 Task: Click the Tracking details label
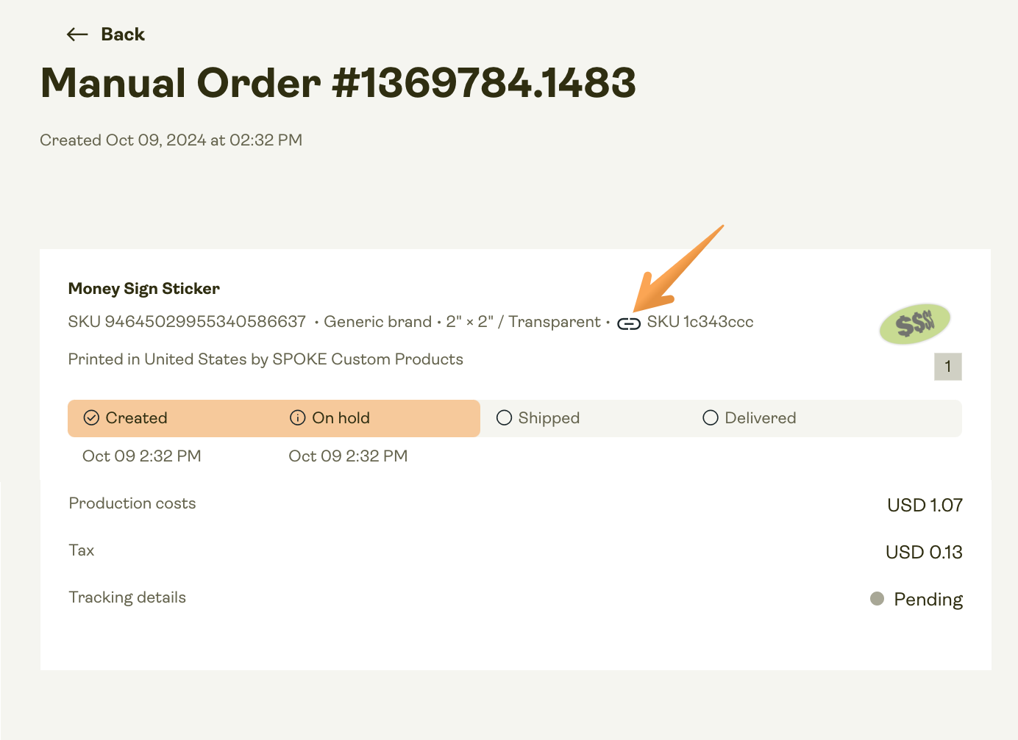click(127, 597)
